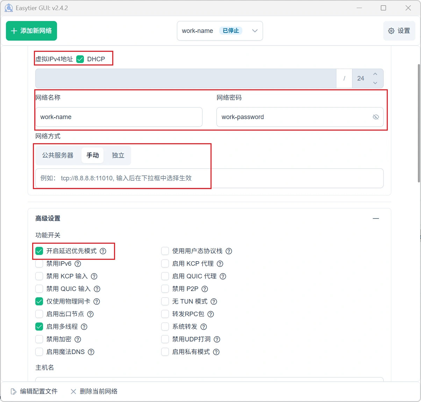The height and width of the screenshot is (402, 421).
Task: Enable the 禁用IPv6 checkbox
Action: [39, 264]
